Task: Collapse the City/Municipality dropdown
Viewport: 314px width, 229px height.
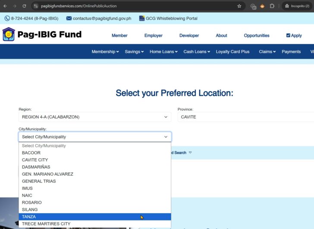Action: pyautogui.click(x=94, y=137)
